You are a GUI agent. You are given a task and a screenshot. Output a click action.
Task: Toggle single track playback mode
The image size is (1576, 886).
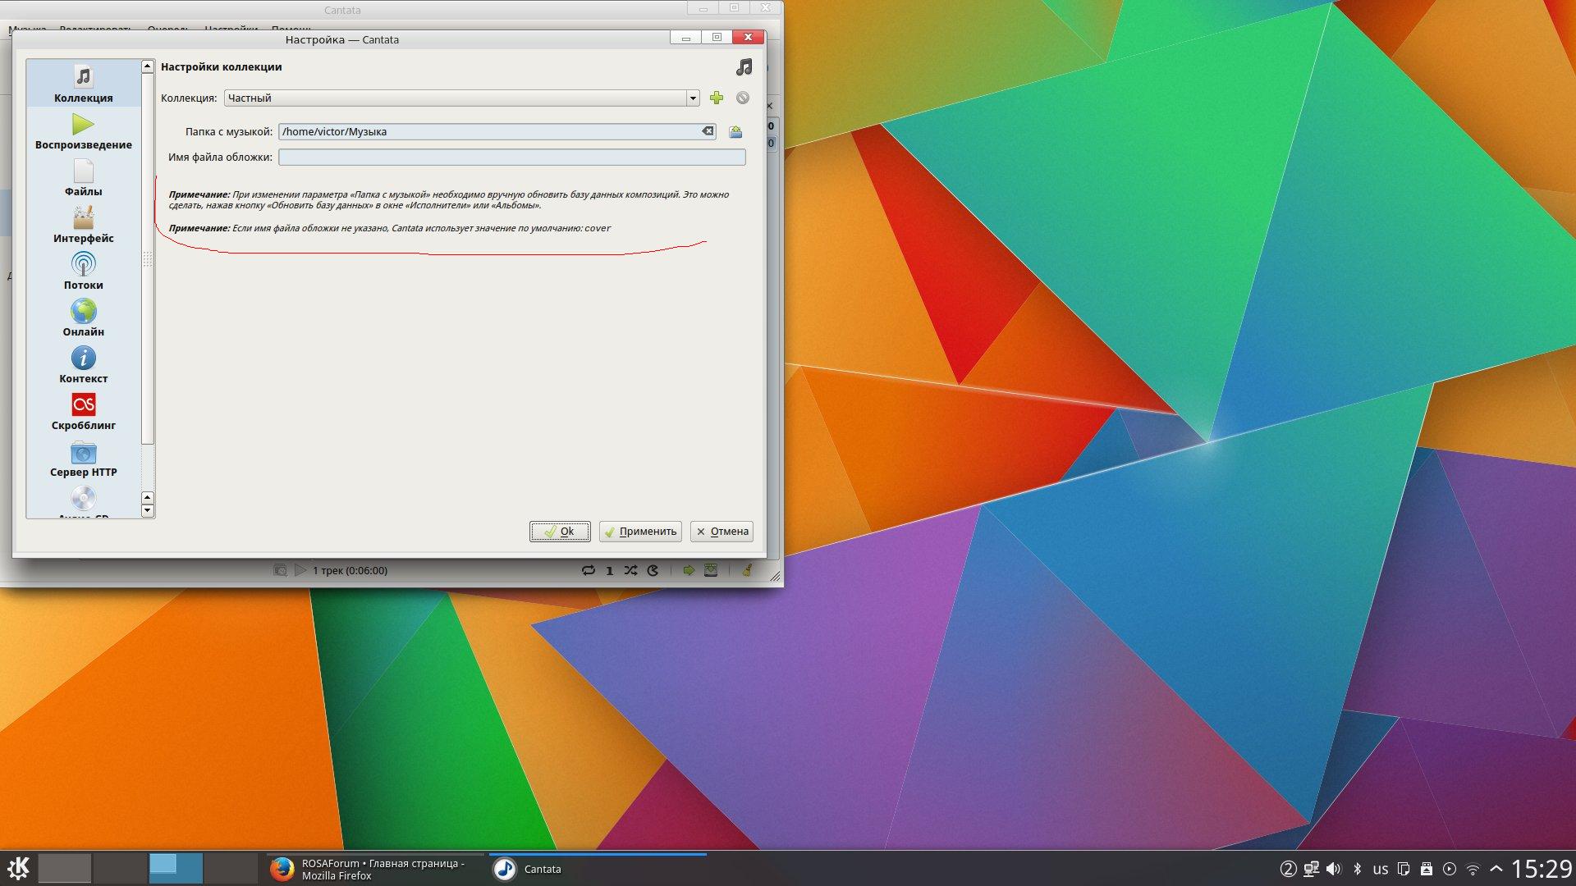(609, 570)
